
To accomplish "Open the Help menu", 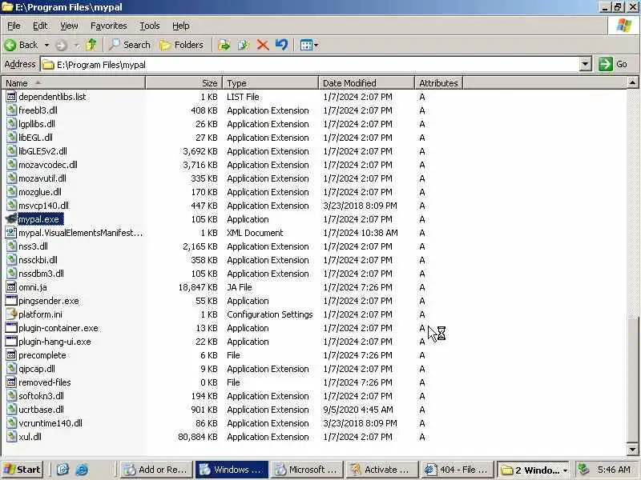I will click(181, 26).
